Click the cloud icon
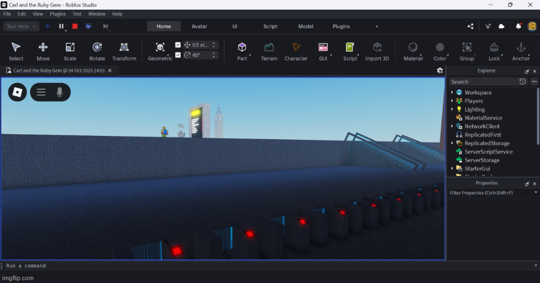540x283 pixels. (502, 26)
